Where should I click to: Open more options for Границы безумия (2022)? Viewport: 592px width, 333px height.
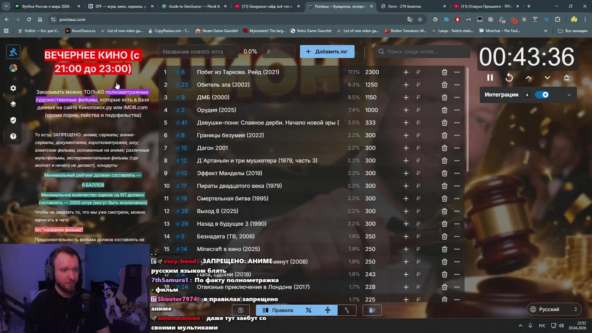coord(457,136)
